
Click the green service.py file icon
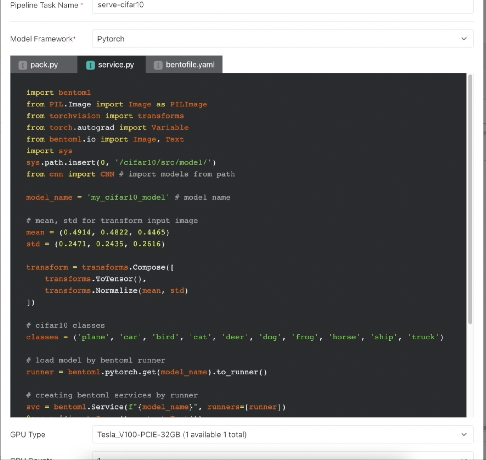pos(90,65)
